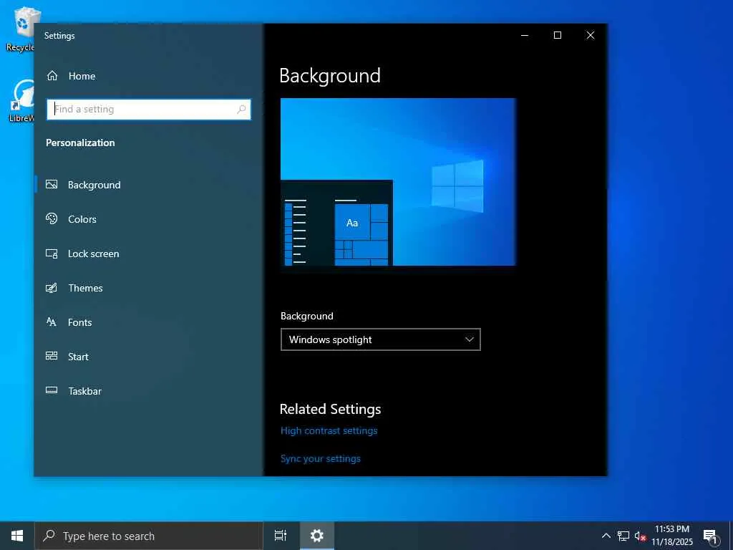This screenshot has height=550, width=733.
Task: Open High contrast settings link
Action: click(329, 430)
